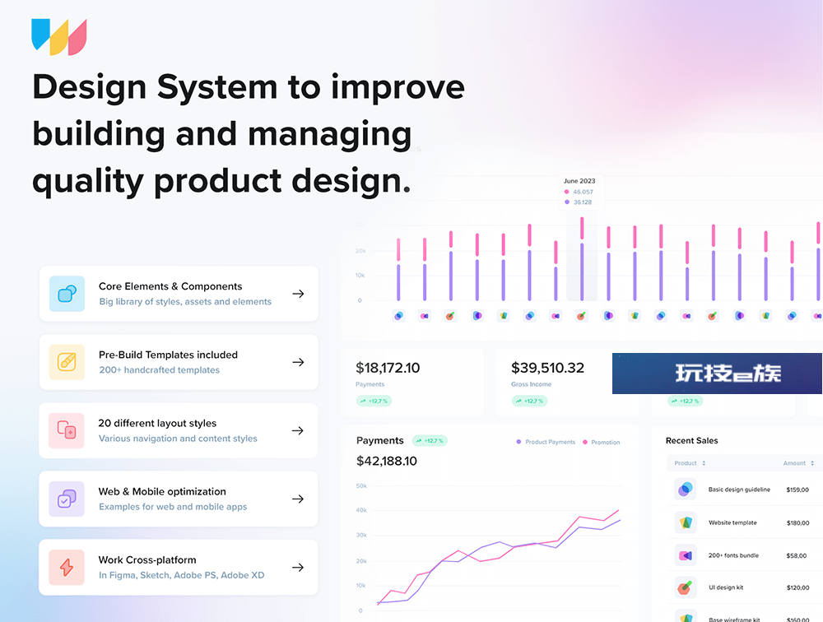Click the Website template row text

click(x=732, y=522)
